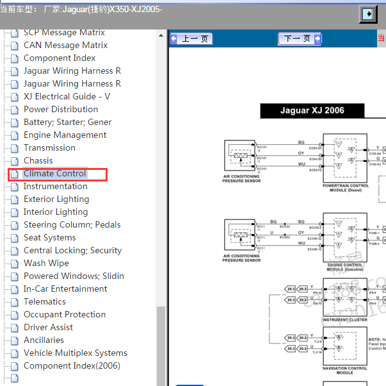Click the panel collapse arrow icon top right
This screenshot has width=386, height=386.
pos(368,14)
